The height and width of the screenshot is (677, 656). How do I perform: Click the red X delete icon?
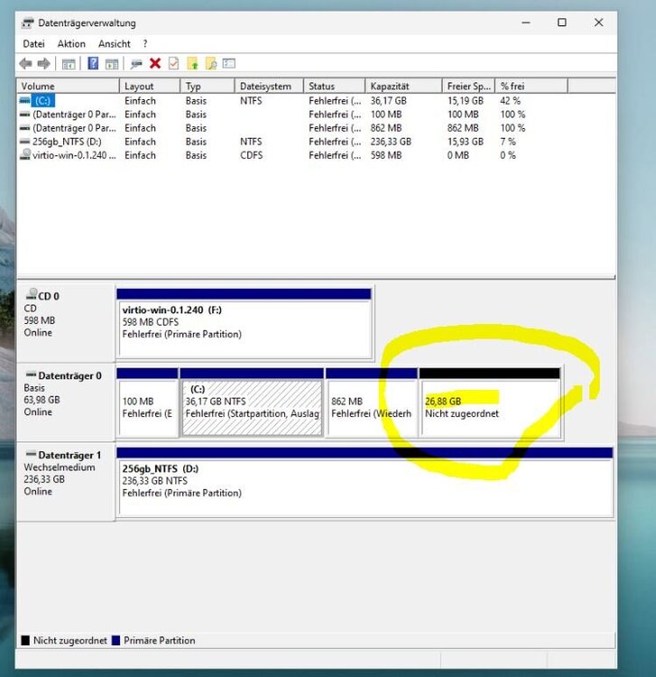[155, 63]
